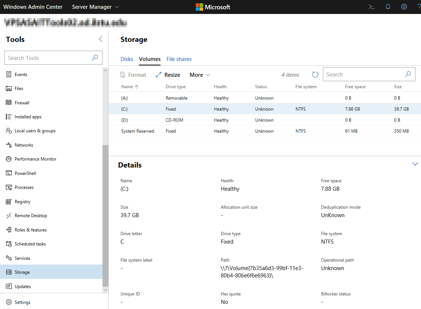Open Performance Monitor icon in sidebar
Viewport: 421px width, 309px height.
9,159
